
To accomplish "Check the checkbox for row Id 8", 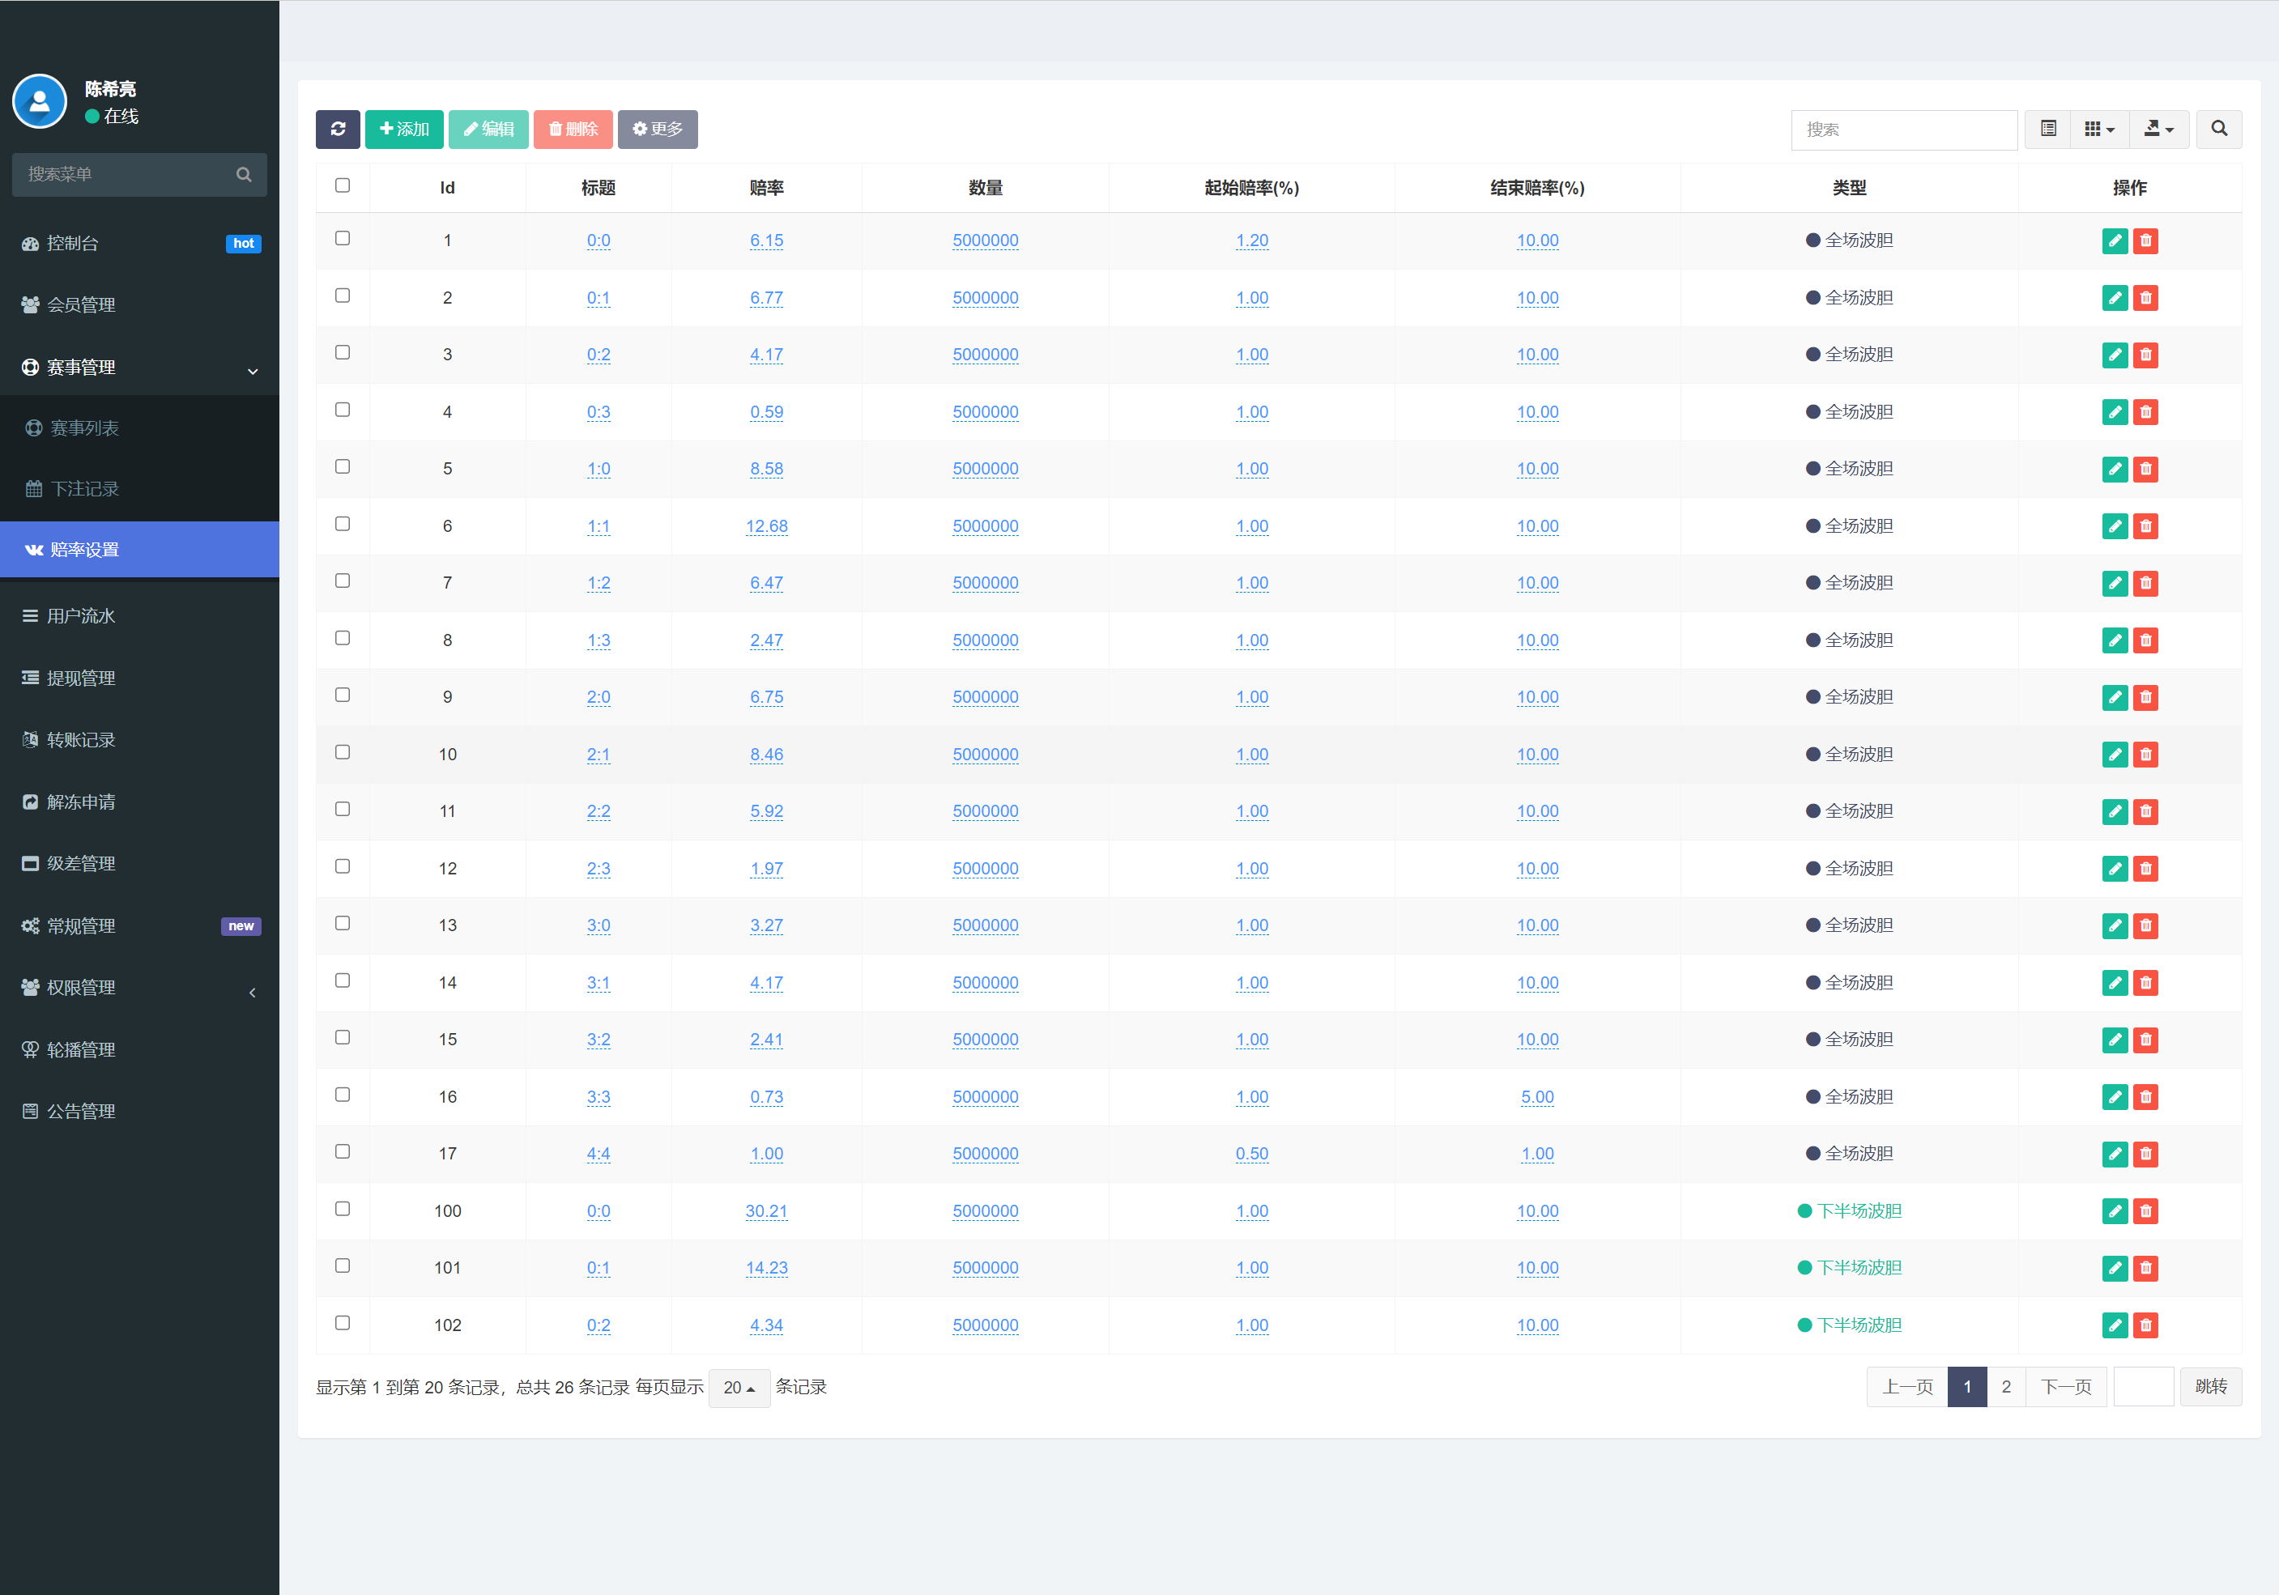I will (343, 638).
